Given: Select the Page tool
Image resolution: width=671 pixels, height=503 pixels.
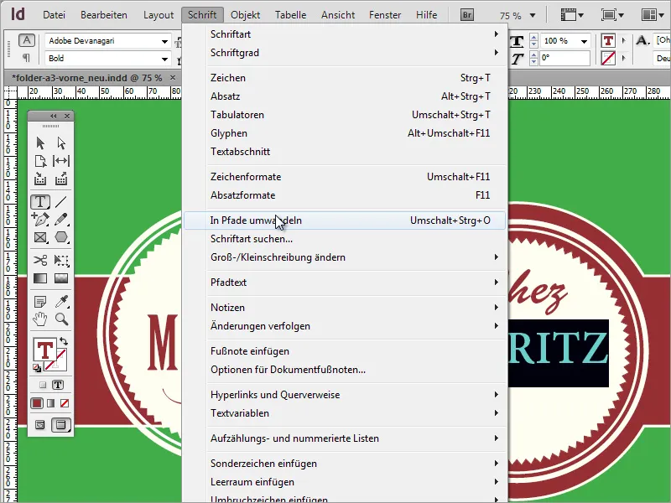Looking at the screenshot, I should click(x=40, y=161).
